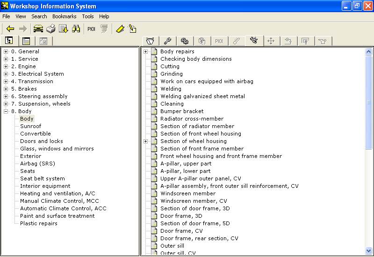Viewport: 374px width, 257px height.
Task: Click the printer icon in the toolbar
Action: click(x=50, y=29)
